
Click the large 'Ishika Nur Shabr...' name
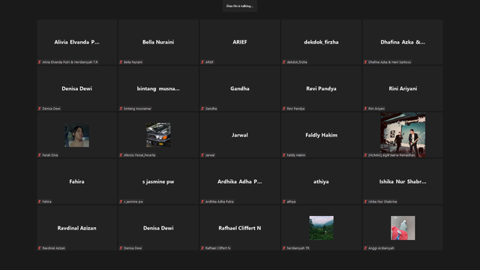(403, 181)
